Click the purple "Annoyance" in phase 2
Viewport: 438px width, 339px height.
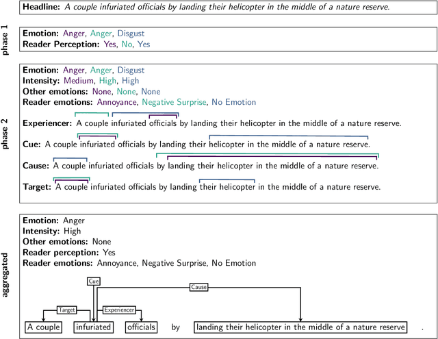tap(116, 102)
